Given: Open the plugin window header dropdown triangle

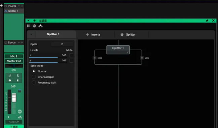Looking at the screenshot, I should click(28, 21).
